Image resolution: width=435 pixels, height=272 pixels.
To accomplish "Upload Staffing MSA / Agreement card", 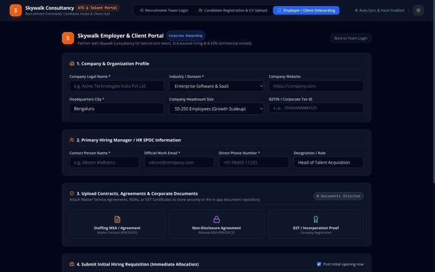I will tap(117, 224).
